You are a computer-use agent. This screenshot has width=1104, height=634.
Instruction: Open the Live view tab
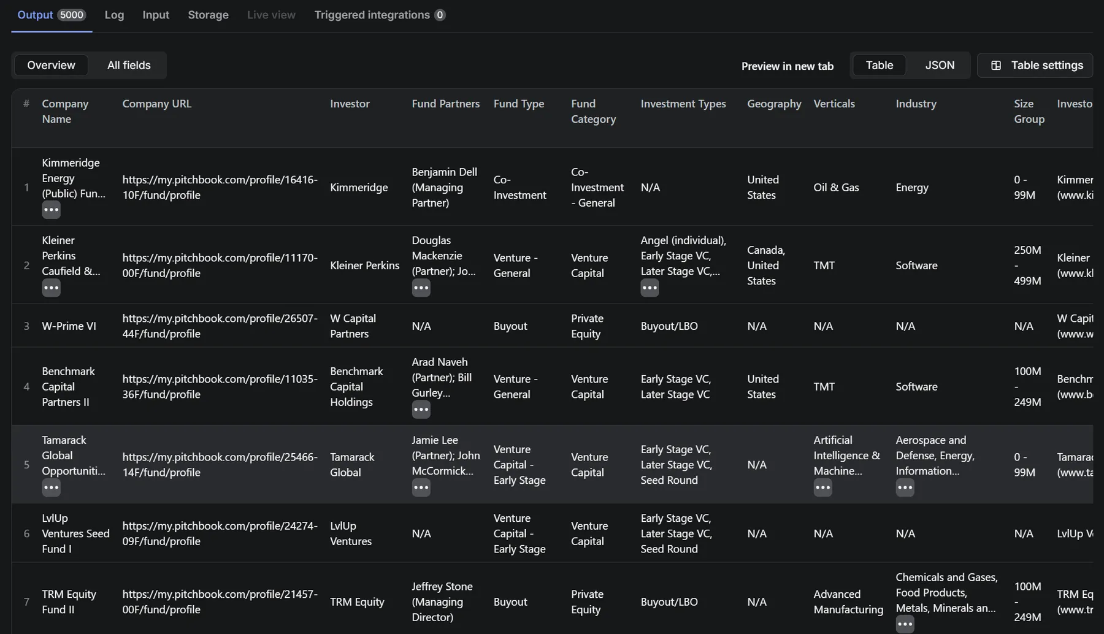click(271, 15)
